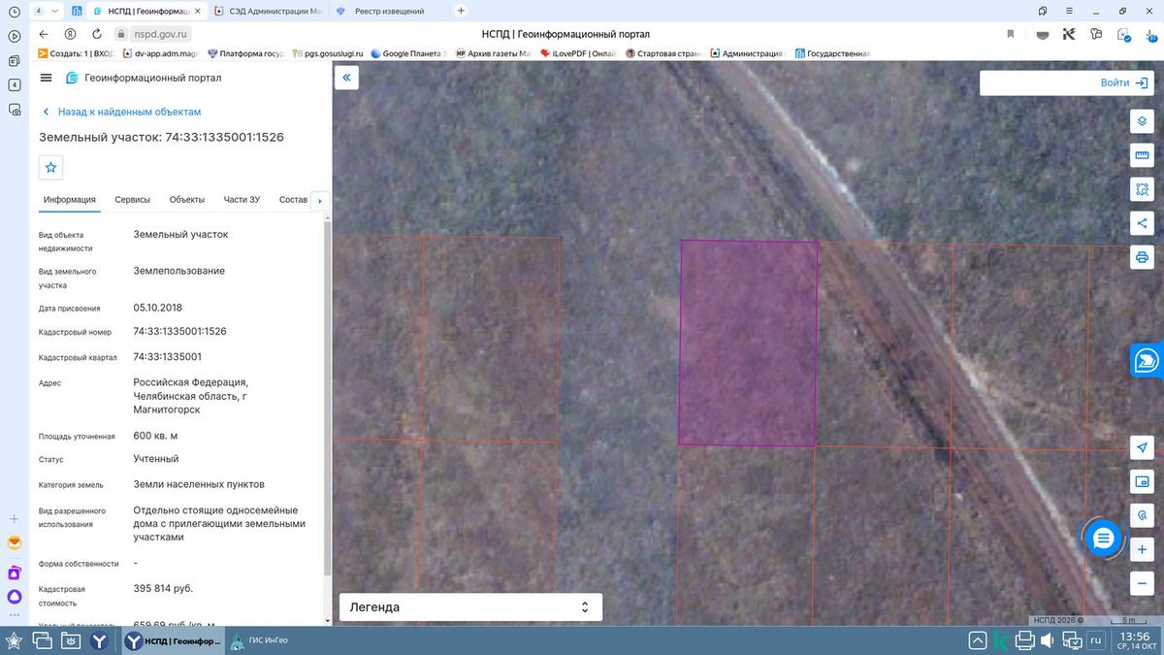Open ГИС ИнГео from the taskbar
Screen dimensions: 1164x655
(258, 640)
